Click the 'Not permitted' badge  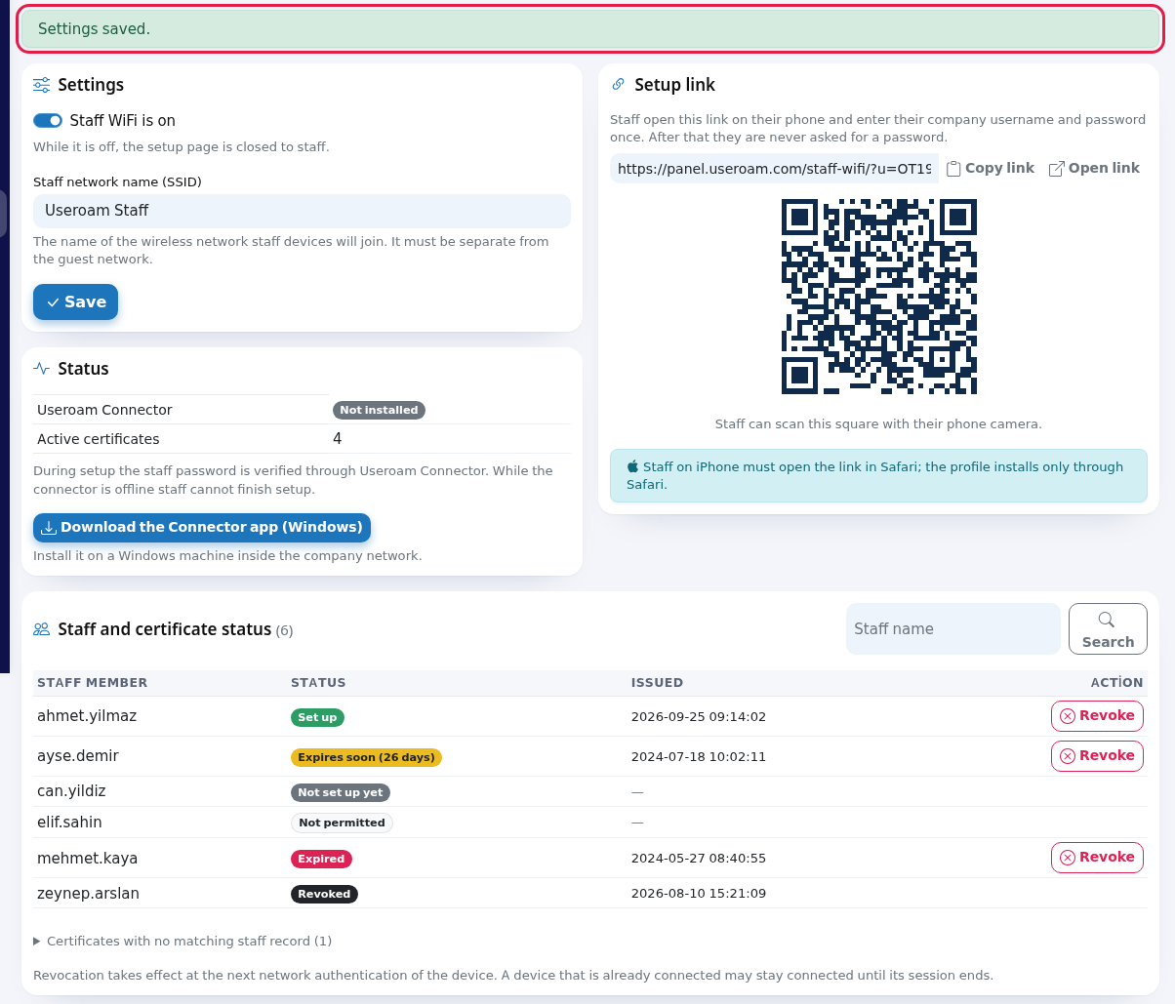(342, 823)
